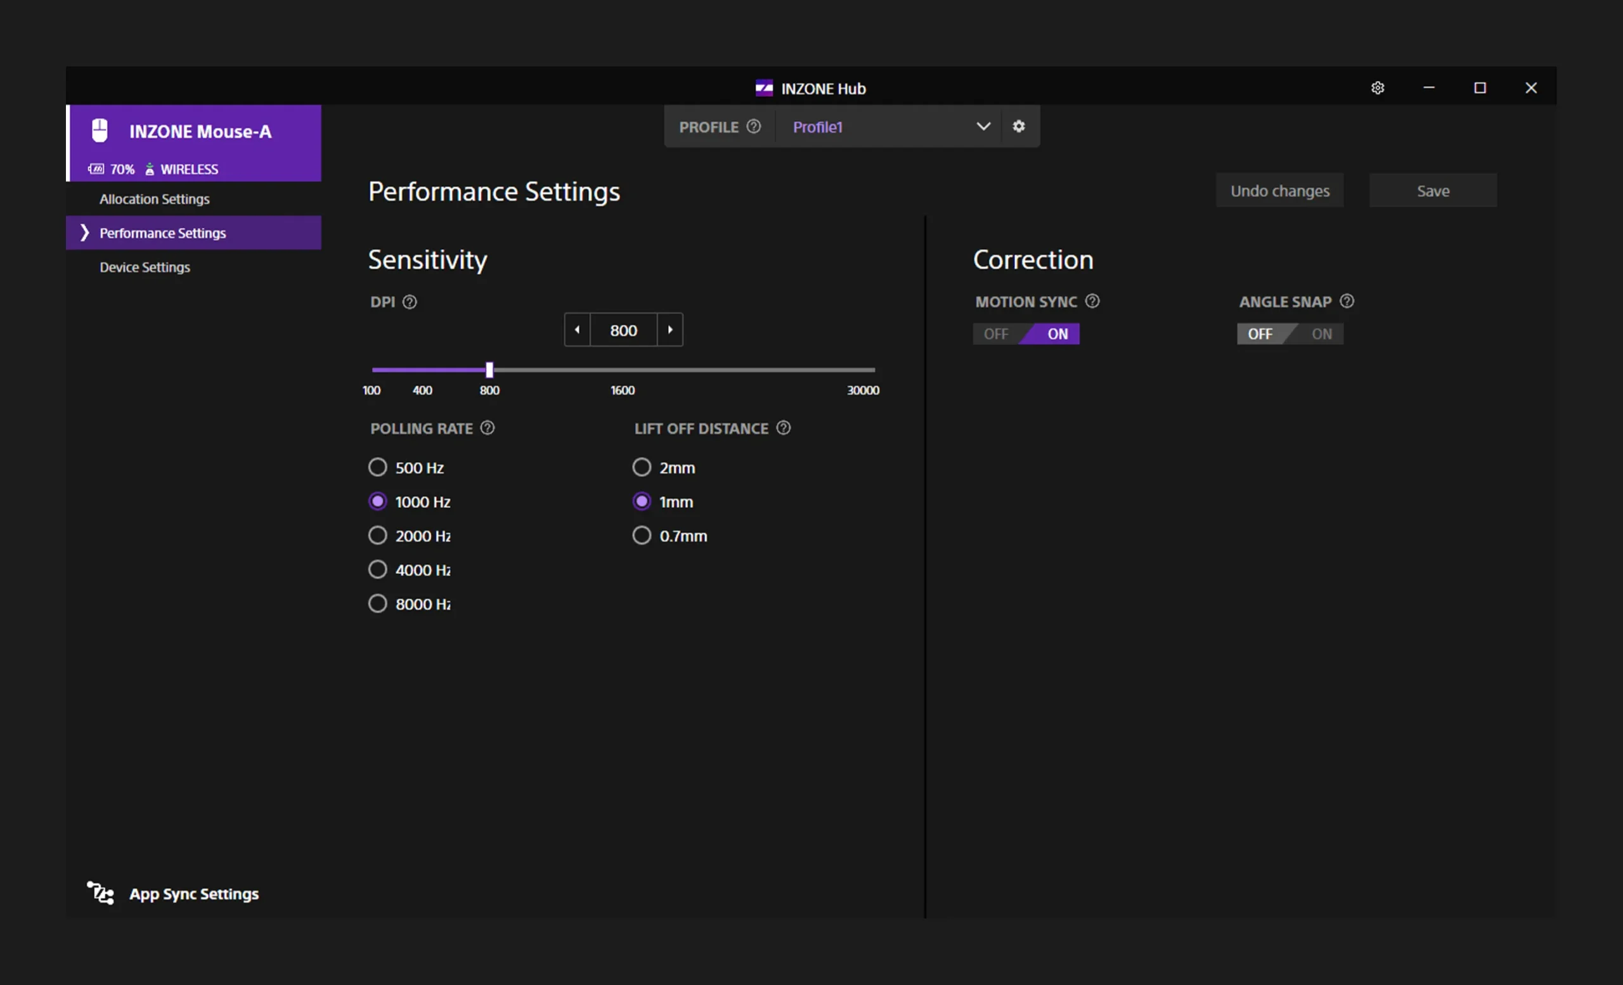The height and width of the screenshot is (985, 1623).
Task: Click the DPI slider at 1600
Action: tap(623, 370)
